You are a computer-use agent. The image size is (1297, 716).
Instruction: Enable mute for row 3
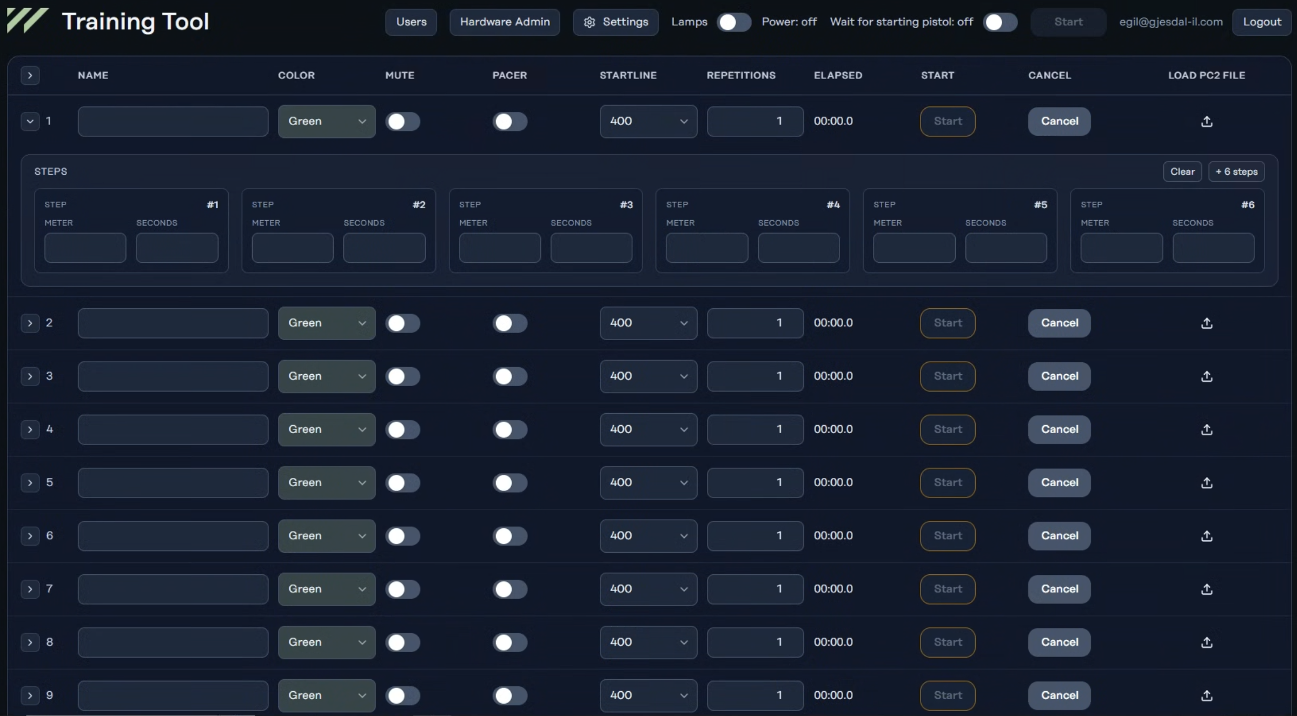coord(402,376)
